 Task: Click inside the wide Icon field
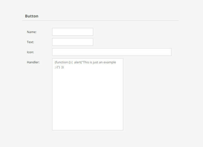[x=112, y=52]
